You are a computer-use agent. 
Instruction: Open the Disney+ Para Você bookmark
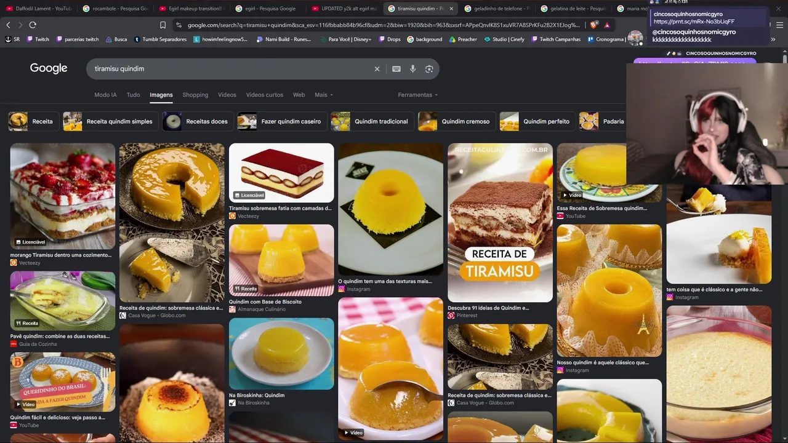point(345,39)
